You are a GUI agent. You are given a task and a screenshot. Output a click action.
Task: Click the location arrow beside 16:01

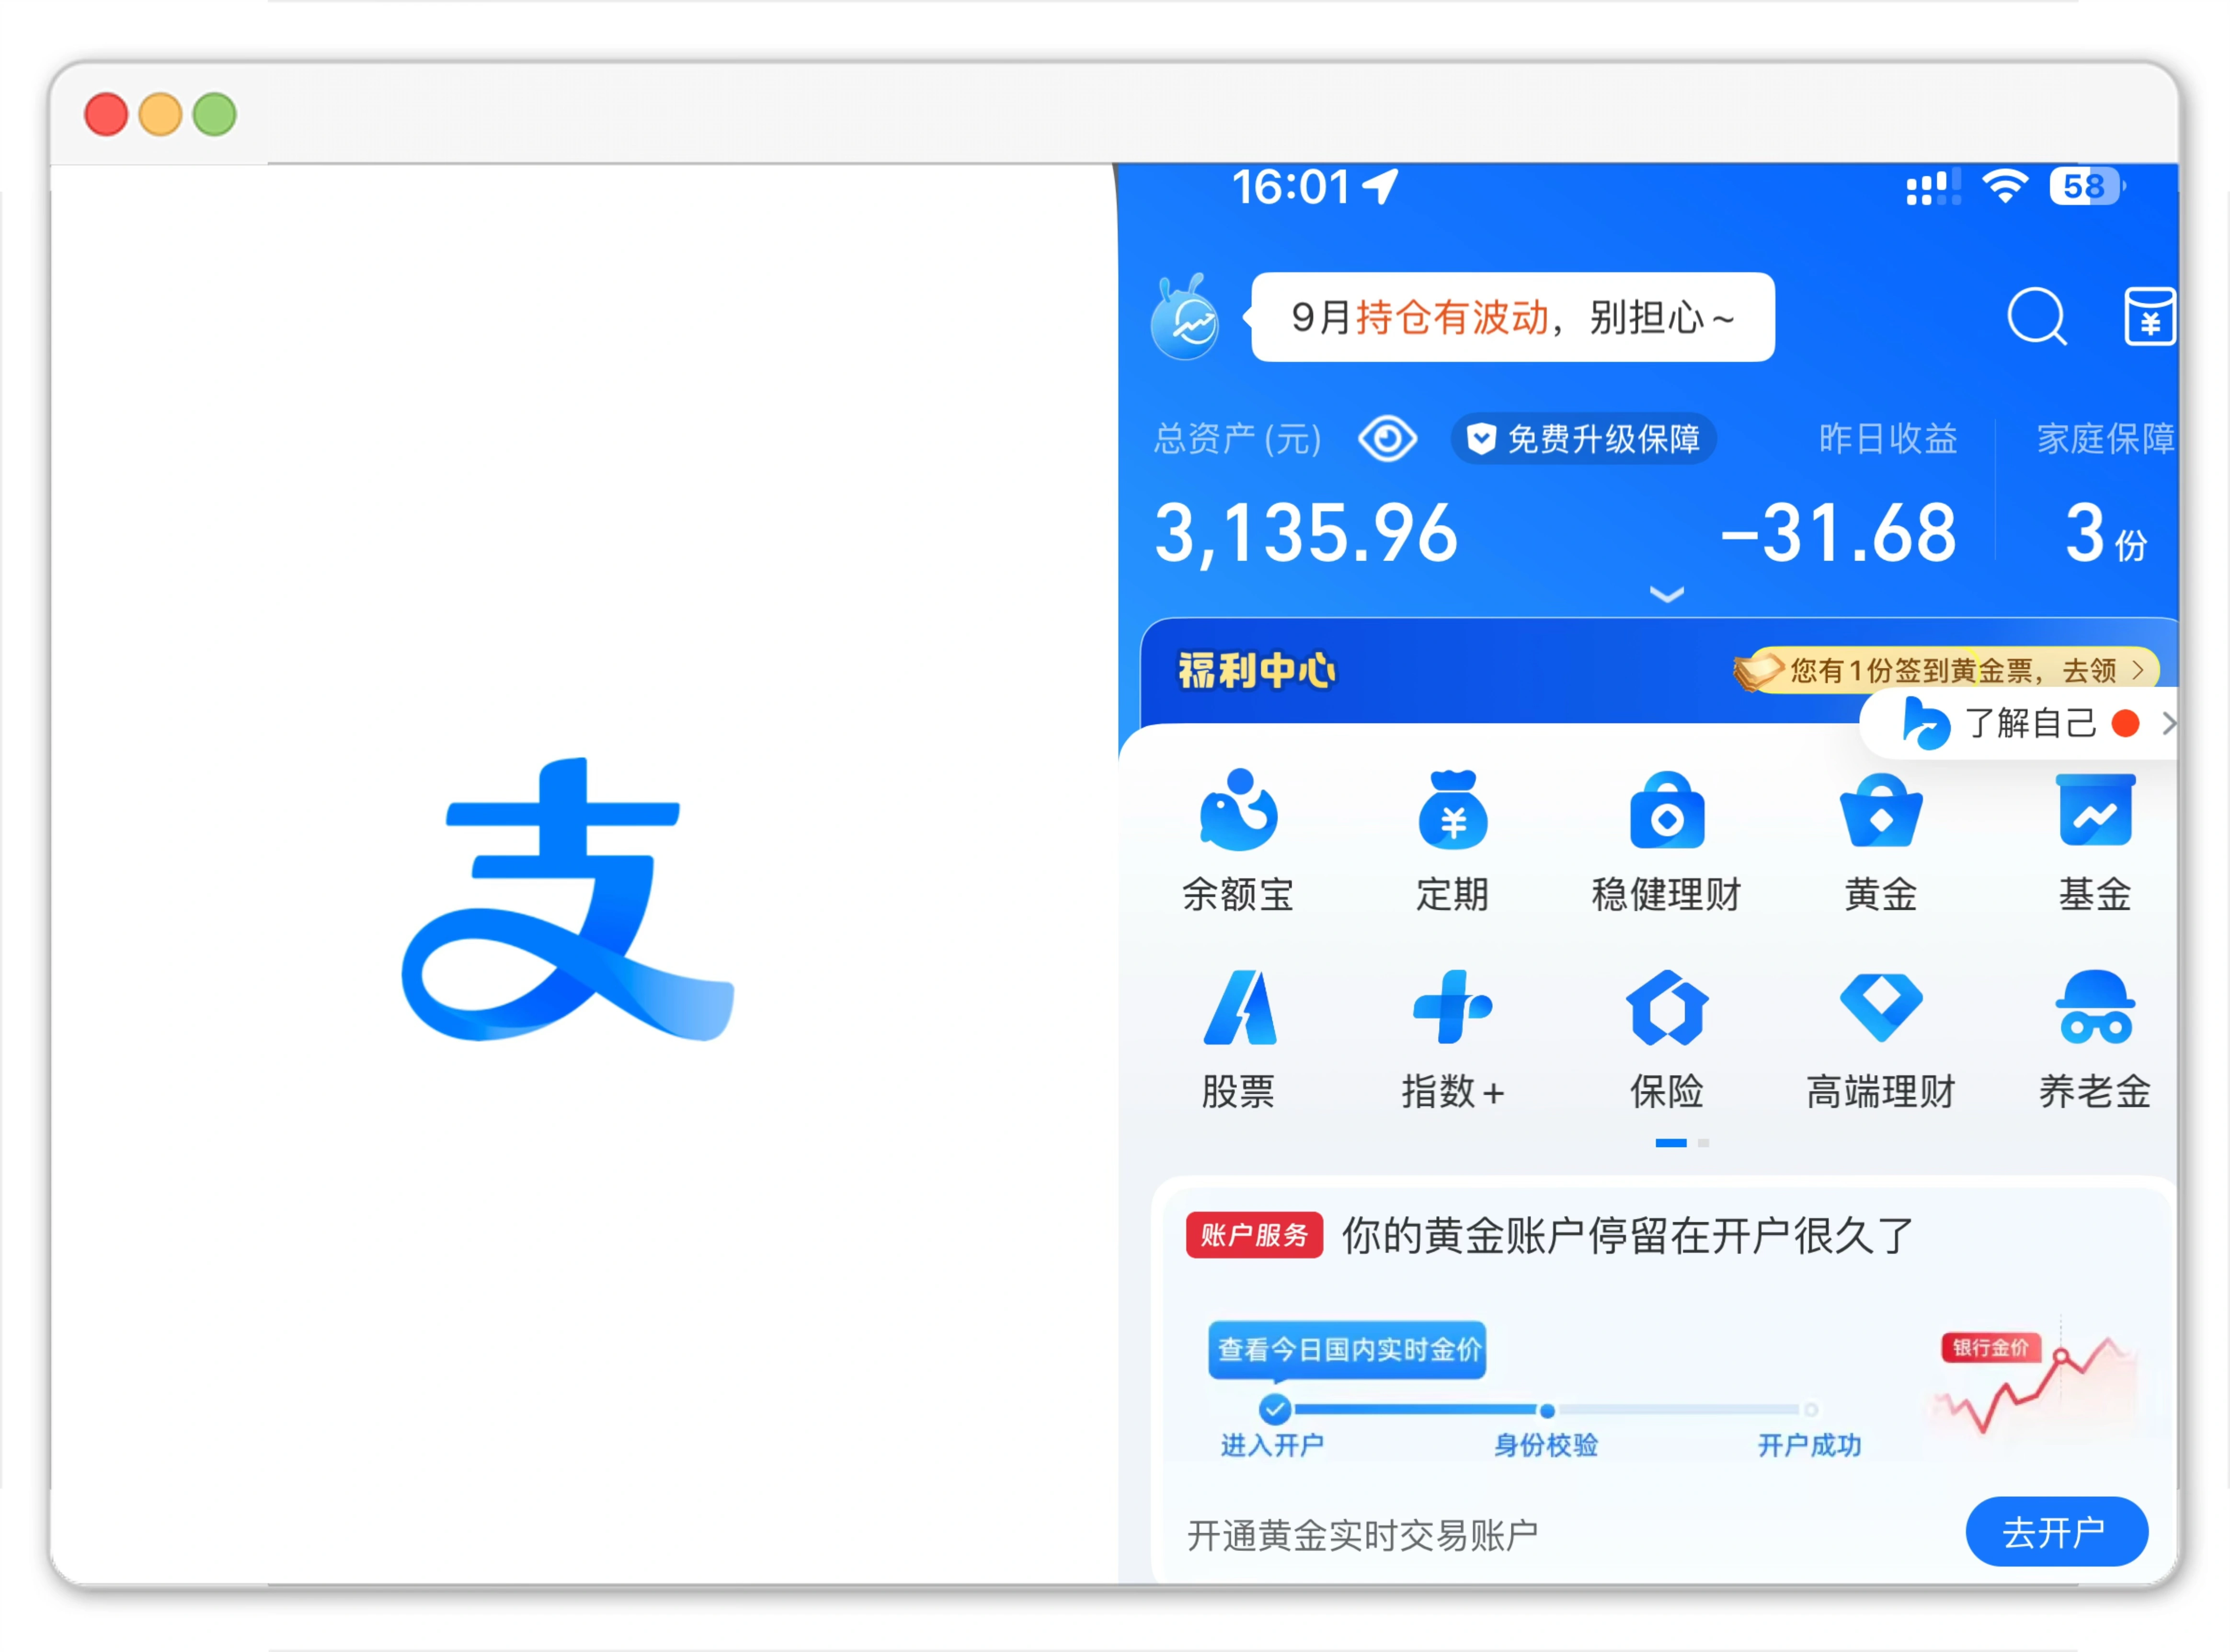[x=1381, y=186]
